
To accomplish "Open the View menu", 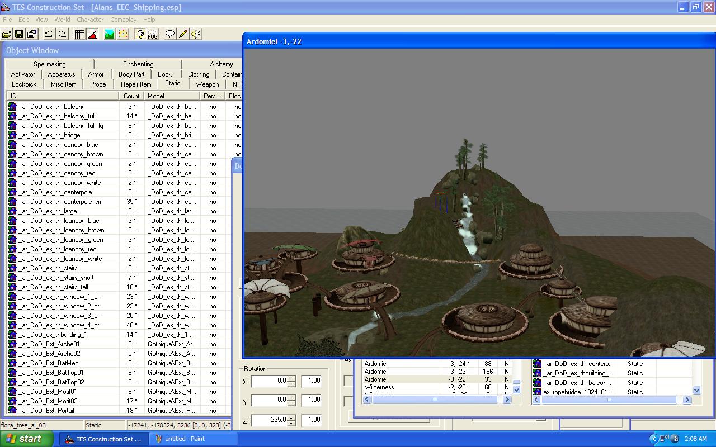I will [41, 20].
